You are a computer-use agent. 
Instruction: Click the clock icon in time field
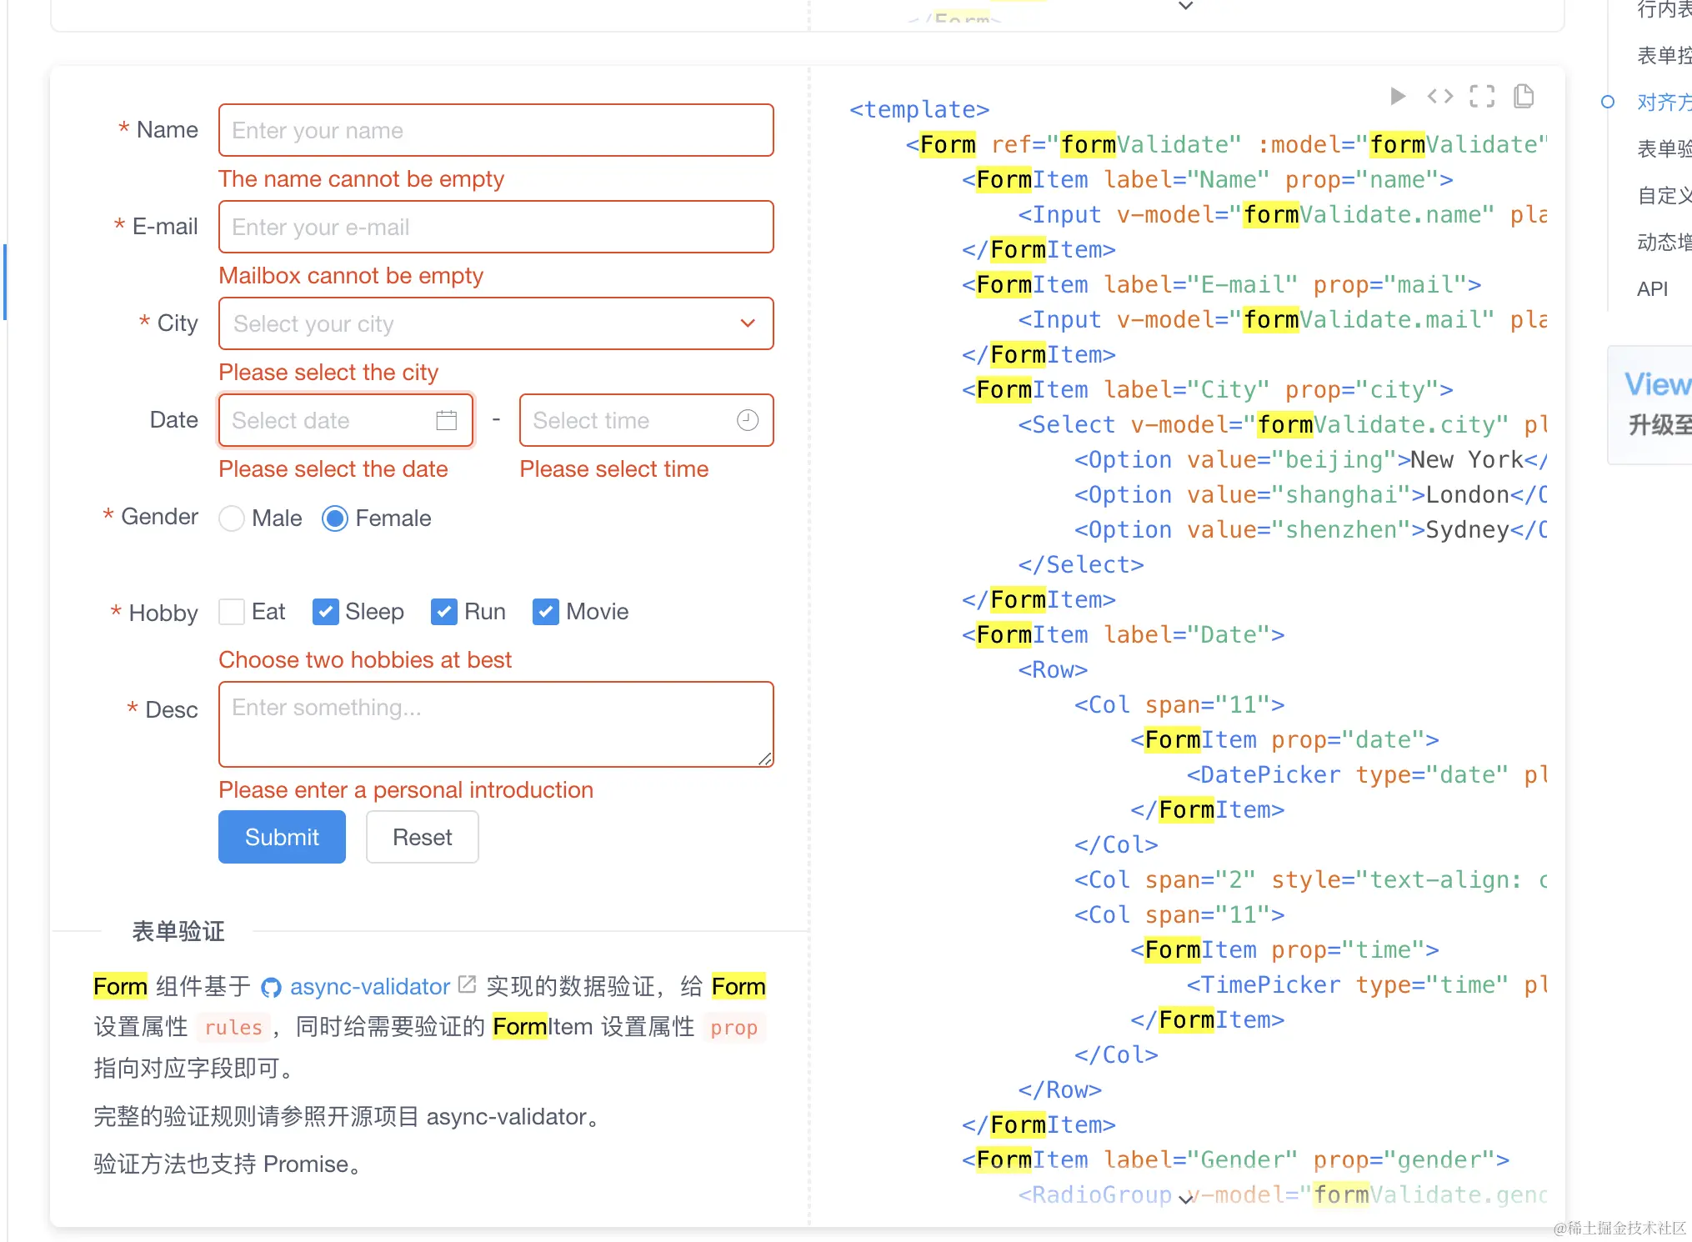[x=748, y=420]
